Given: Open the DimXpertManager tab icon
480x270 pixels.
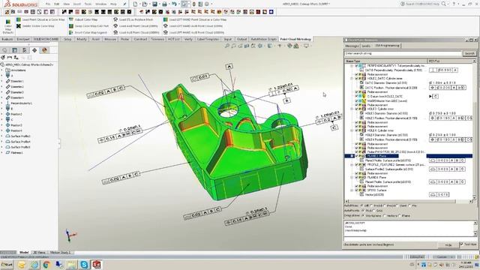Looking at the screenshot, I should coord(34,50).
